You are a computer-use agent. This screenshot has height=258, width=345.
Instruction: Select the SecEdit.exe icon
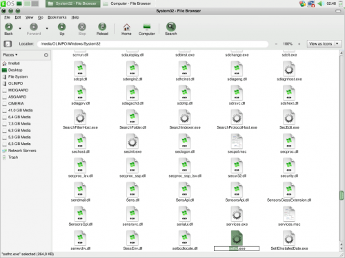[289, 117]
